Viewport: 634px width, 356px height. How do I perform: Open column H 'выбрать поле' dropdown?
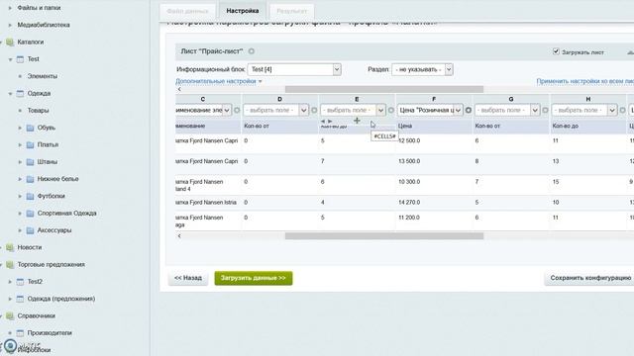click(x=584, y=110)
